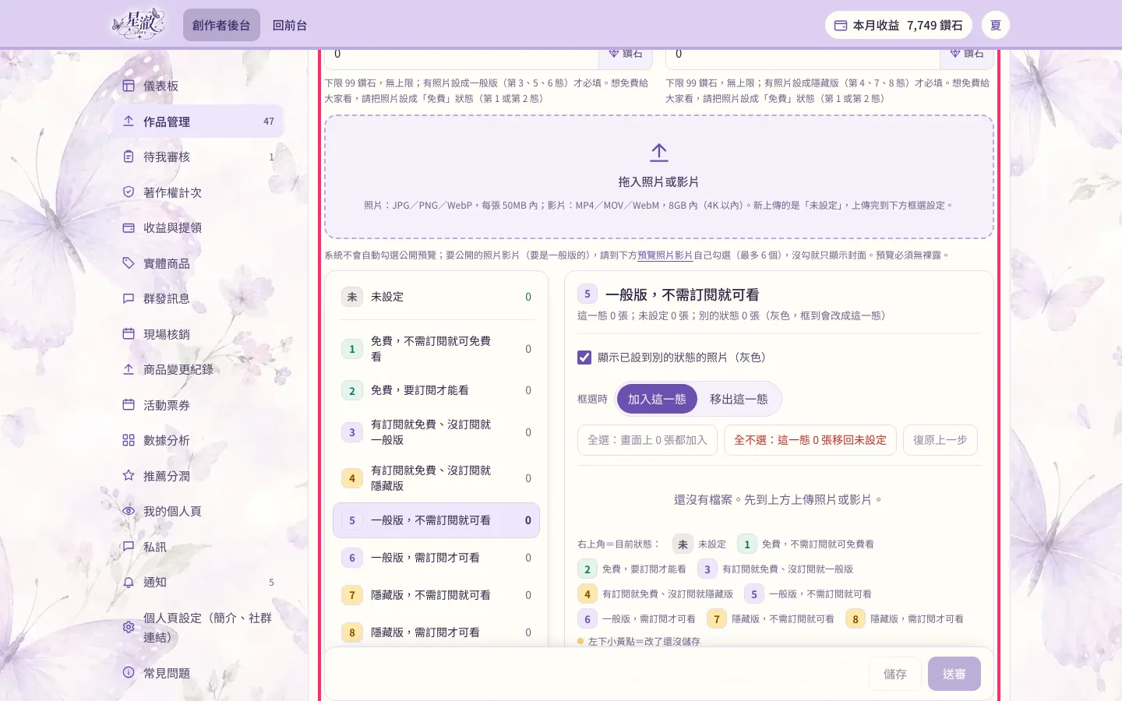The width and height of the screenshot is (1122, 701).
Task: Click the 送審 submit button
Action: pyautogui.click(x=954, y=674)
